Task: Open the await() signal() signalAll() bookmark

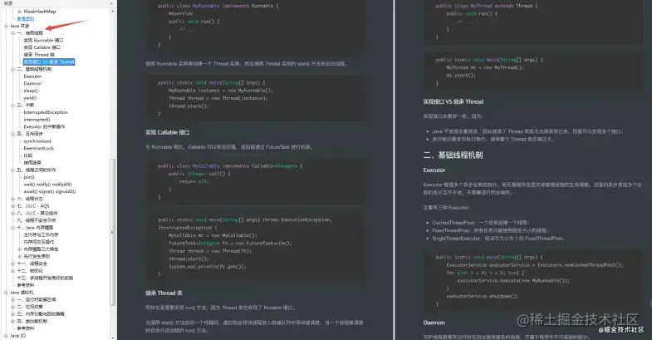Action: [50, 192]
